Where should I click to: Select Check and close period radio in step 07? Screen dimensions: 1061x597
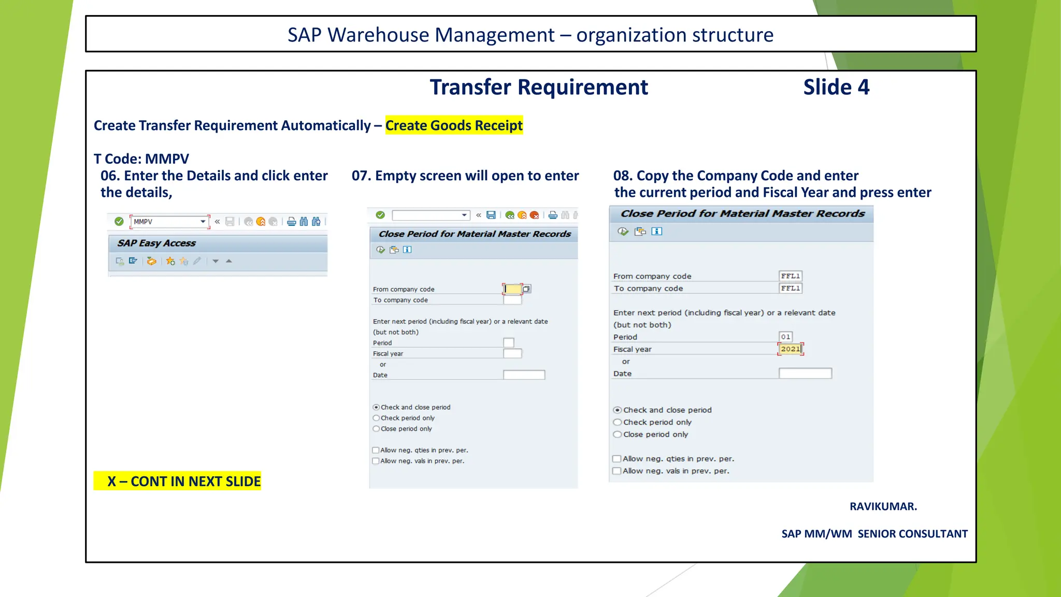tap(376, 407)
